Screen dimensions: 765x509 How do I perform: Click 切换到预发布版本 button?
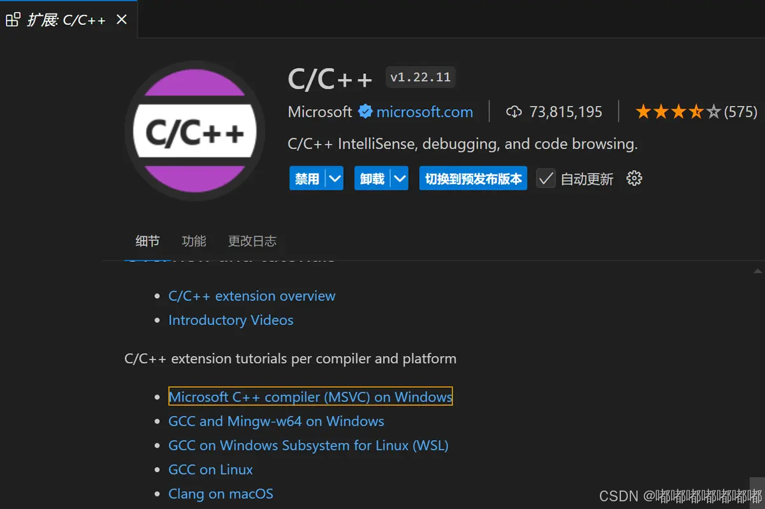point(473,178)
